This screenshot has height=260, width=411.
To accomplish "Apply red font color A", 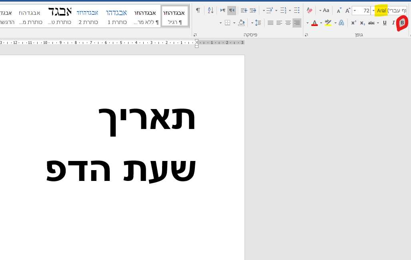I will tap(315, 23).
